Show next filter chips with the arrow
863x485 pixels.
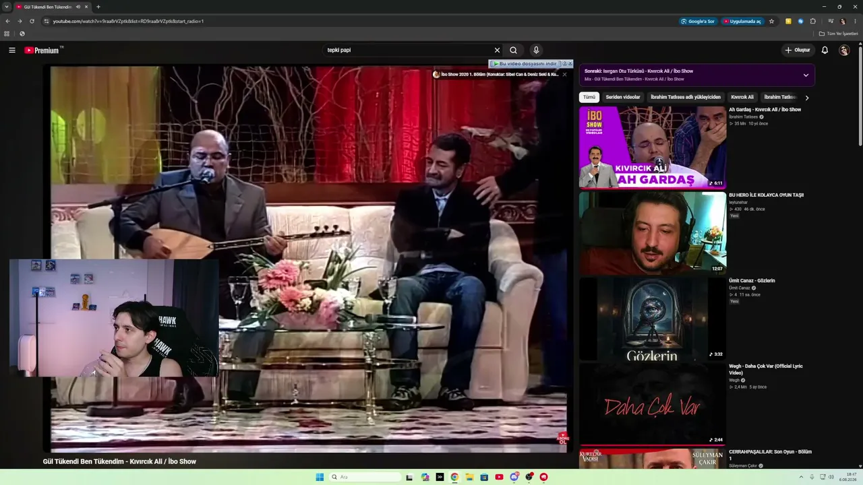807,98
